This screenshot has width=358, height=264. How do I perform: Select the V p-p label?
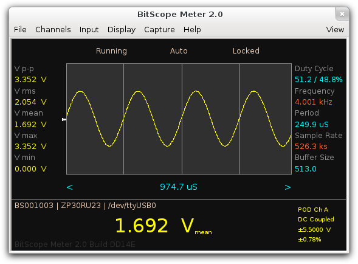[x=24, y=69]
